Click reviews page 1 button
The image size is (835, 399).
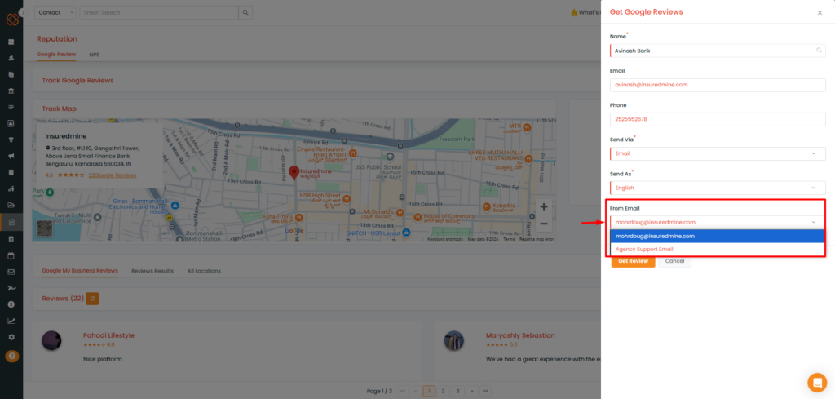429,391
